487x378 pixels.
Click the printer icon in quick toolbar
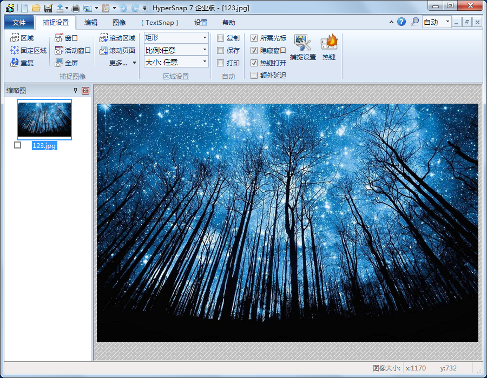[x=76, y=8]
